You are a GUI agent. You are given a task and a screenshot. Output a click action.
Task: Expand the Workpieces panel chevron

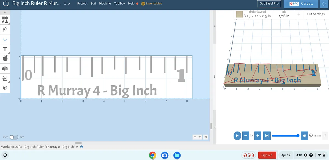click(x=77, y=147)
